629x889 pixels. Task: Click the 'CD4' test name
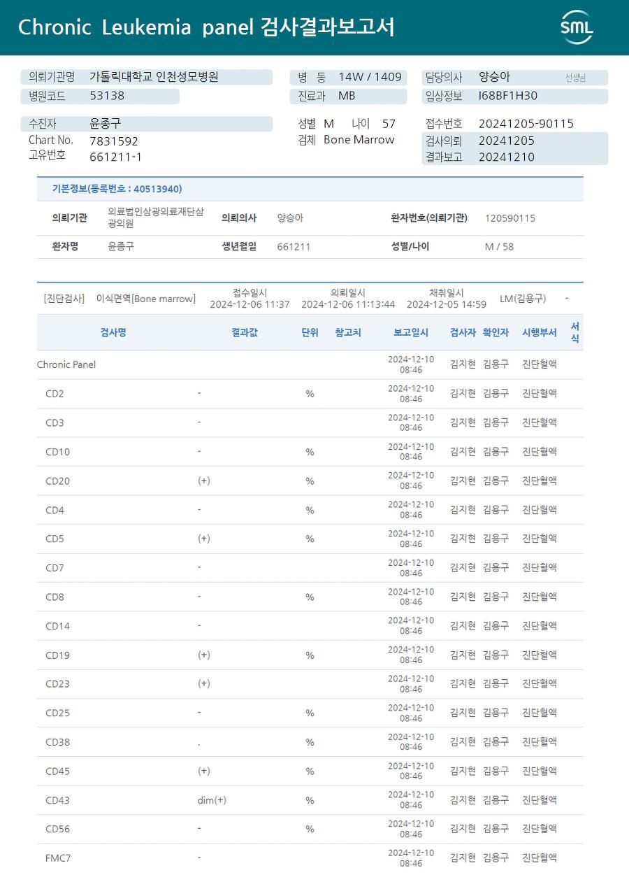[x=55, y=511]
